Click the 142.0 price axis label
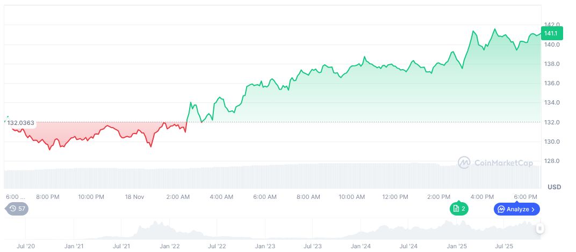 [551, 25]
